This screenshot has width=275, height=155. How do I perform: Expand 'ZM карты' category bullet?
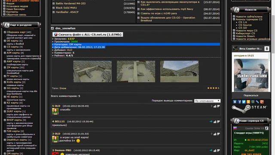(x=5, y=68)
